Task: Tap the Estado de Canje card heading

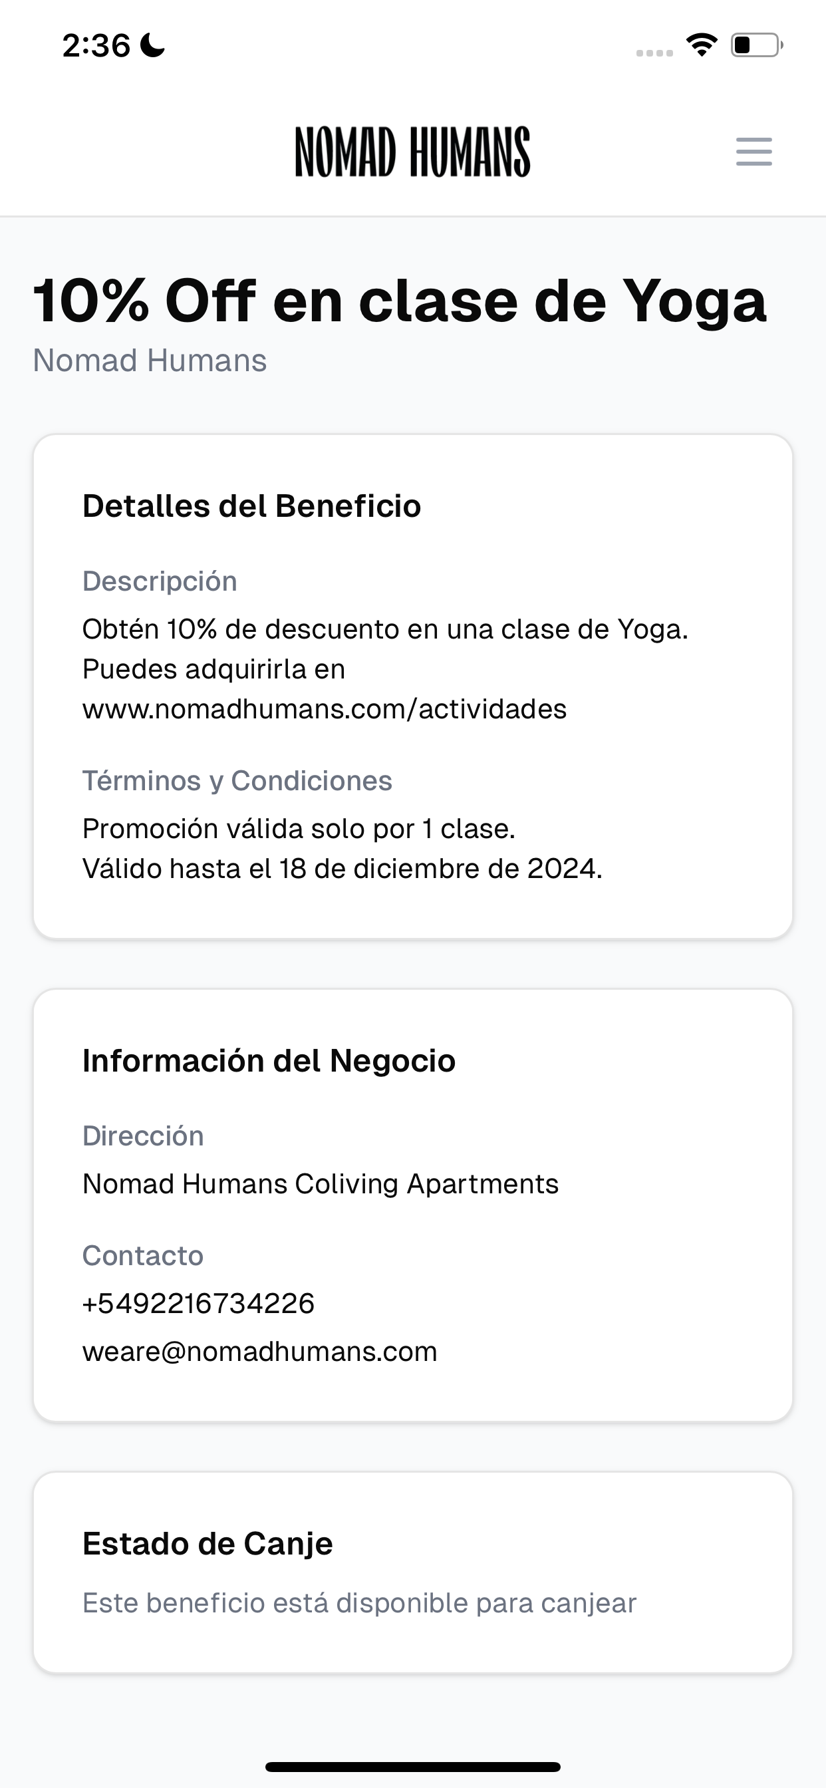Action: point(207,1544)
